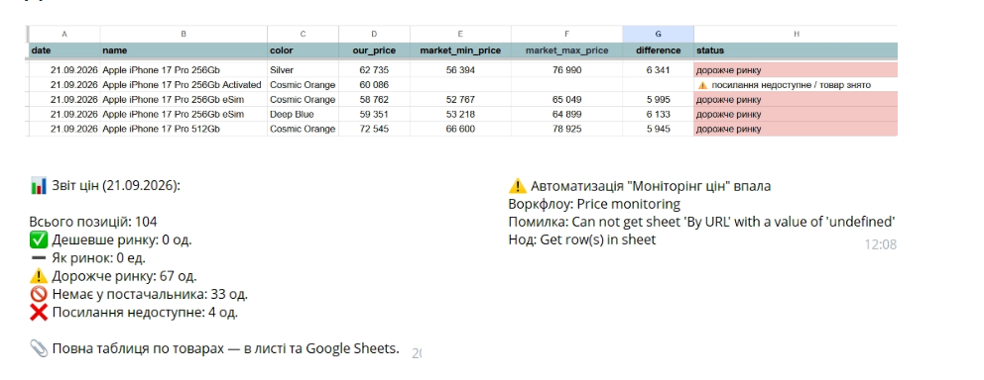This screenshot has width=984, height=380.
Task: Select column H header
Action: click(x=796, y=35)
